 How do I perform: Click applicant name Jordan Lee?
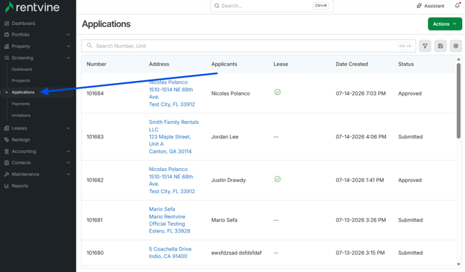(x=225, y=137)
